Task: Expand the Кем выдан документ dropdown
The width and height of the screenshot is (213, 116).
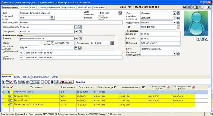Action: click(76, 48)
